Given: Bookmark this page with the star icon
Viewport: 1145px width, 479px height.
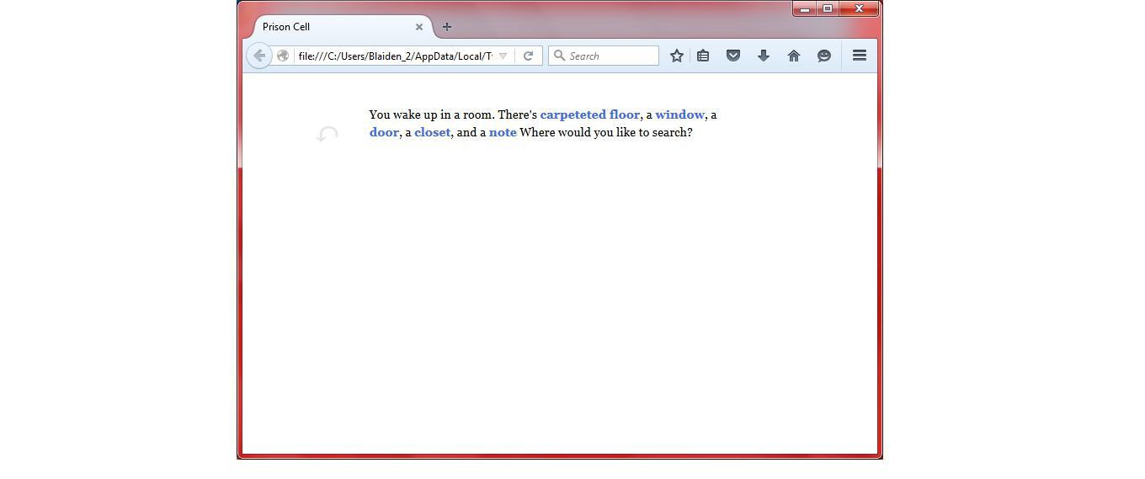Looking at the screenshot, I should tap(676, 56).
